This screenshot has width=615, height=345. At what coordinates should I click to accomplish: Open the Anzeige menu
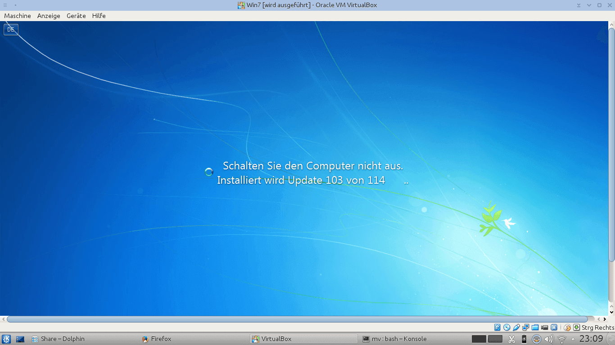coord(49,16)
